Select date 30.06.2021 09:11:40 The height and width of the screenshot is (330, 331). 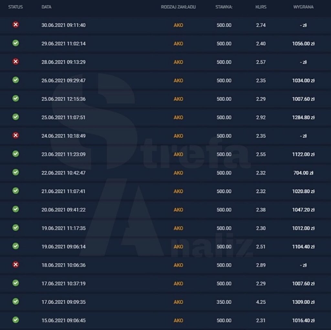tap(64, 25)
